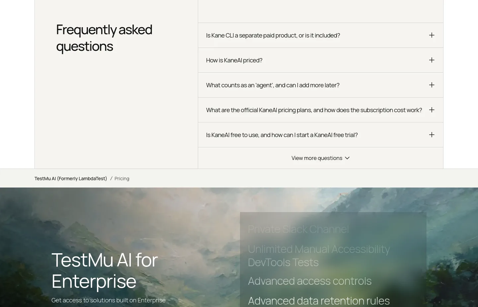Expand the Kane CLI separate paid product question
Image resolution: width=478 pixels, height=307 pixels.
[320, 35]
